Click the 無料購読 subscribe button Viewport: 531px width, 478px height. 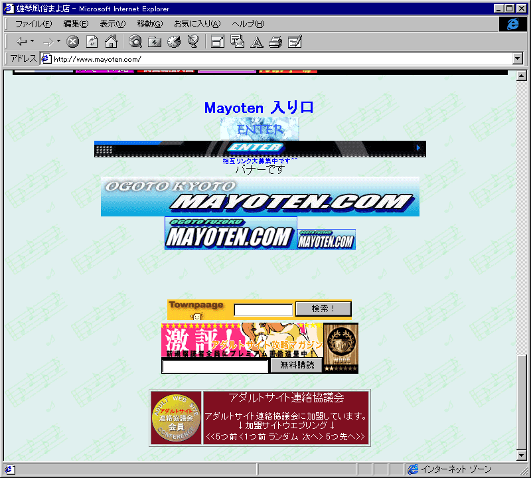tap(296, 365)
